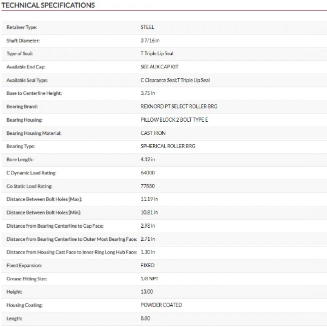Click the Type of Seal label
The image size is (327, 327).
tap(20, 54)
